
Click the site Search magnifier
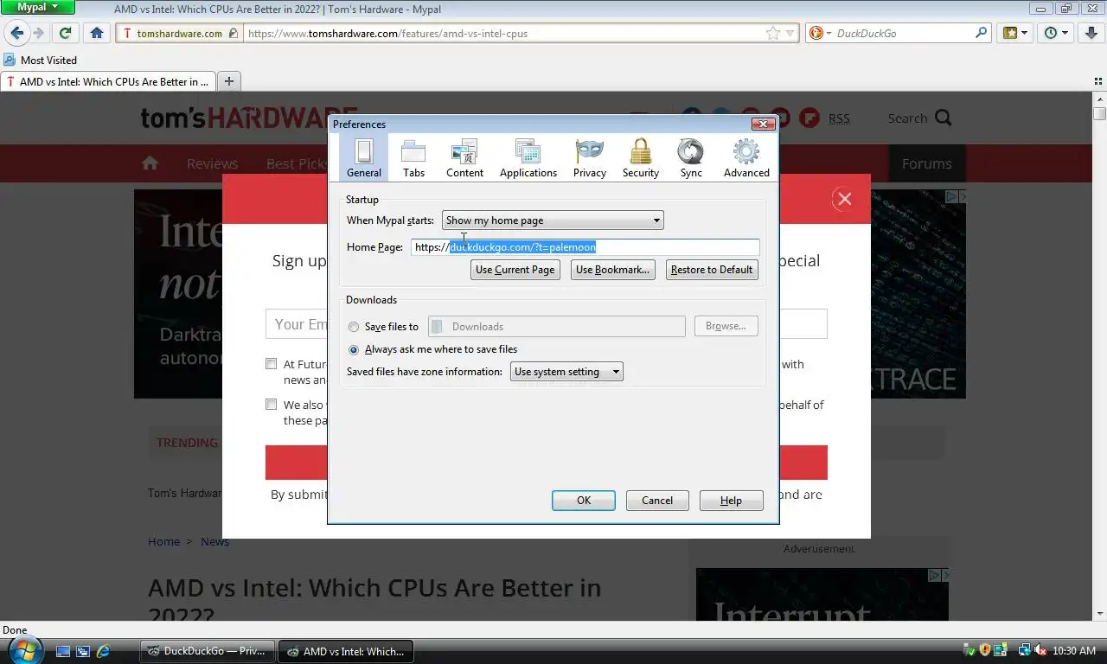[x=943, y=118]
